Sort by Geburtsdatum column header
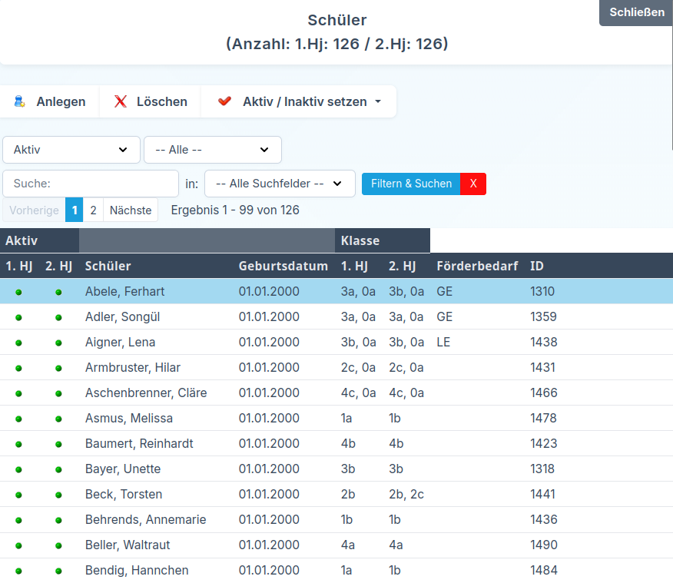Screen dimensions: 673x583 (272, 266)
